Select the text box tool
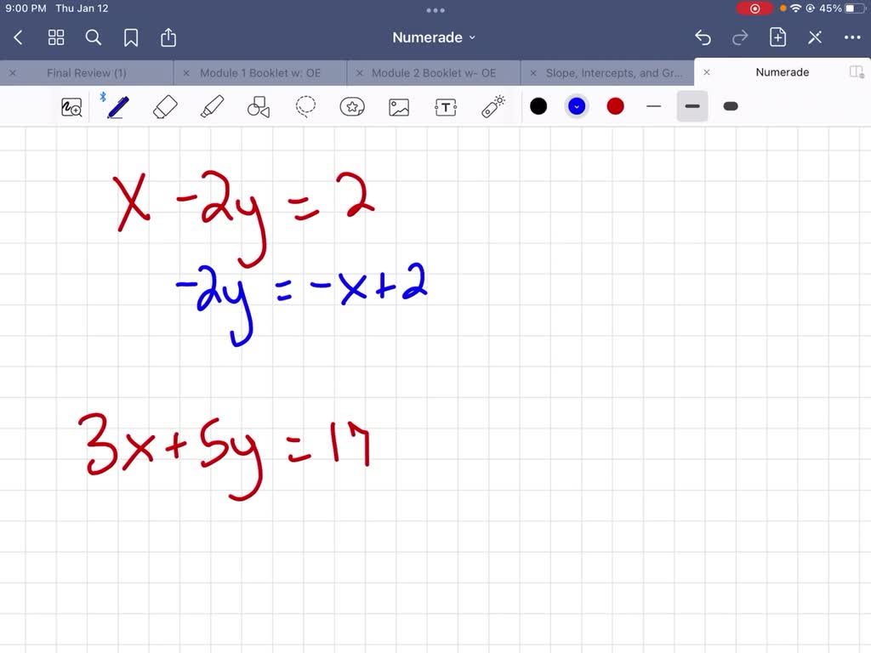The image size is (871, 653). 446,106
